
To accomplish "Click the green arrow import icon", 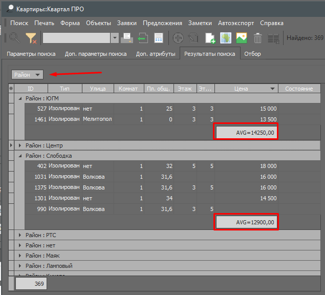I will (x=143, y=38).
